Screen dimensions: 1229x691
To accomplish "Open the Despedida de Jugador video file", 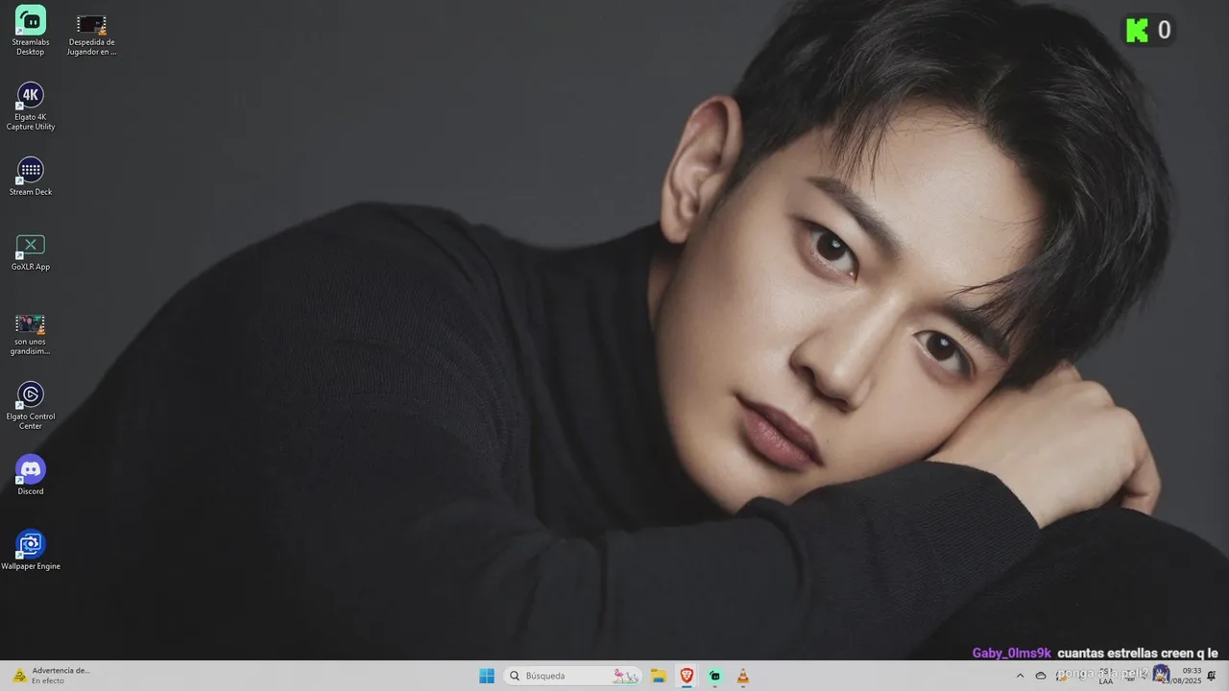I will (x=91, y=35).
